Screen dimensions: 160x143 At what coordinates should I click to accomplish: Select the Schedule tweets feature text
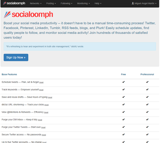(20, 82)
